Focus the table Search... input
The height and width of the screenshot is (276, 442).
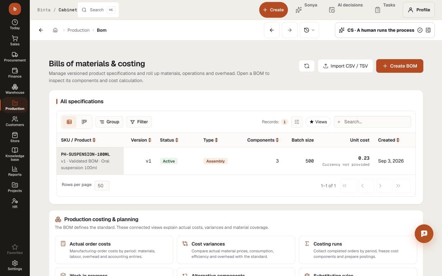pyautogui.click(x=372, y=122)
